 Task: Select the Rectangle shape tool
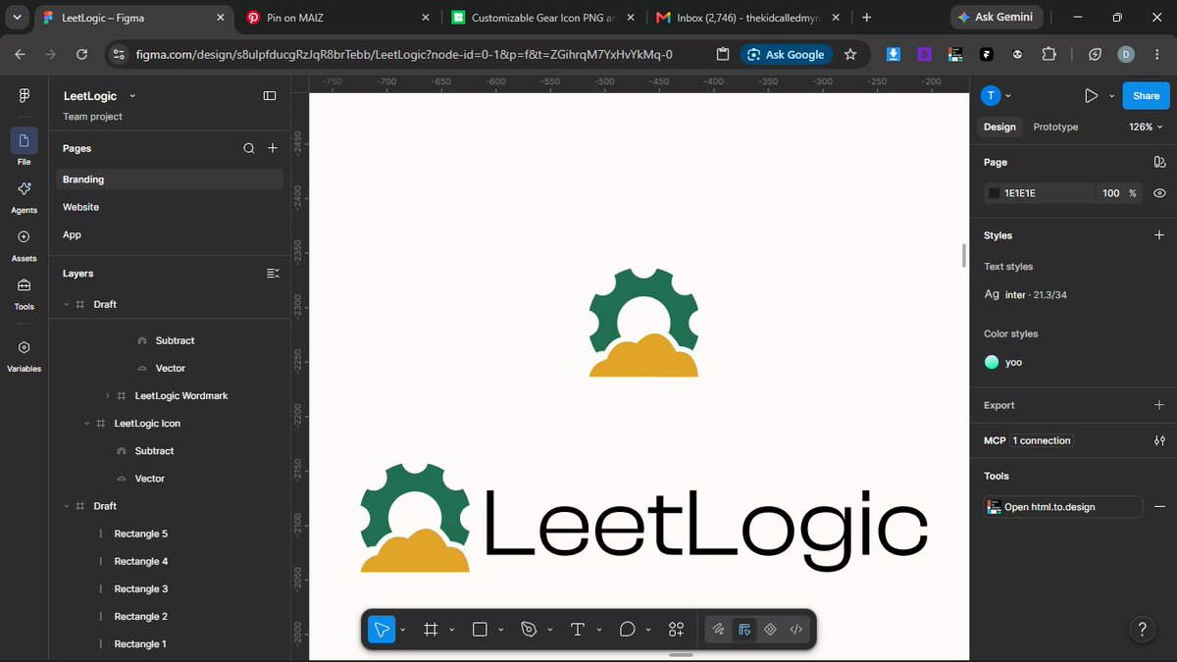pos(480,630)
